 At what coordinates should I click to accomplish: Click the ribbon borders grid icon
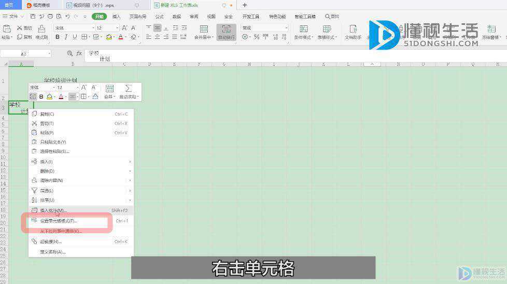click(84, 37)
